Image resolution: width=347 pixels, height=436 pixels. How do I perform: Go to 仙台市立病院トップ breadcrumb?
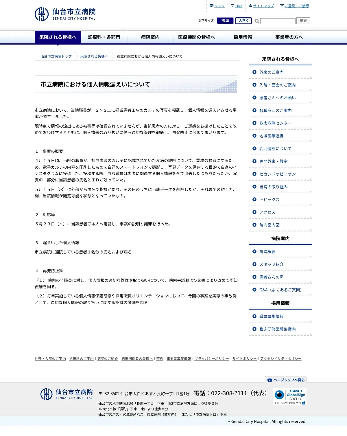pos(56,56)
